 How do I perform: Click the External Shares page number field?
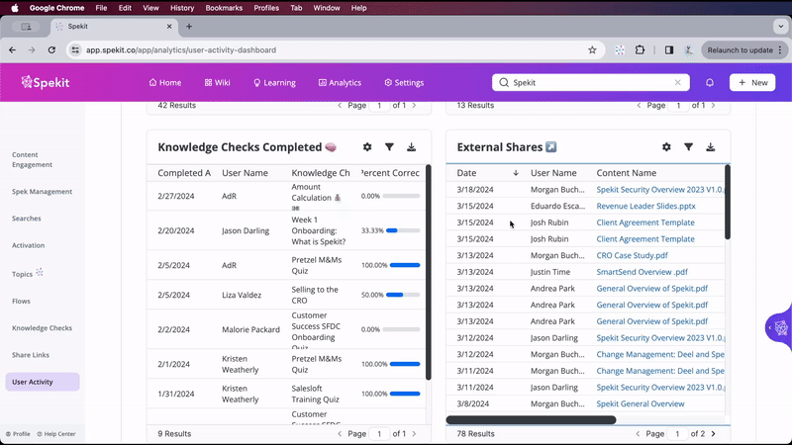[677, 433]
